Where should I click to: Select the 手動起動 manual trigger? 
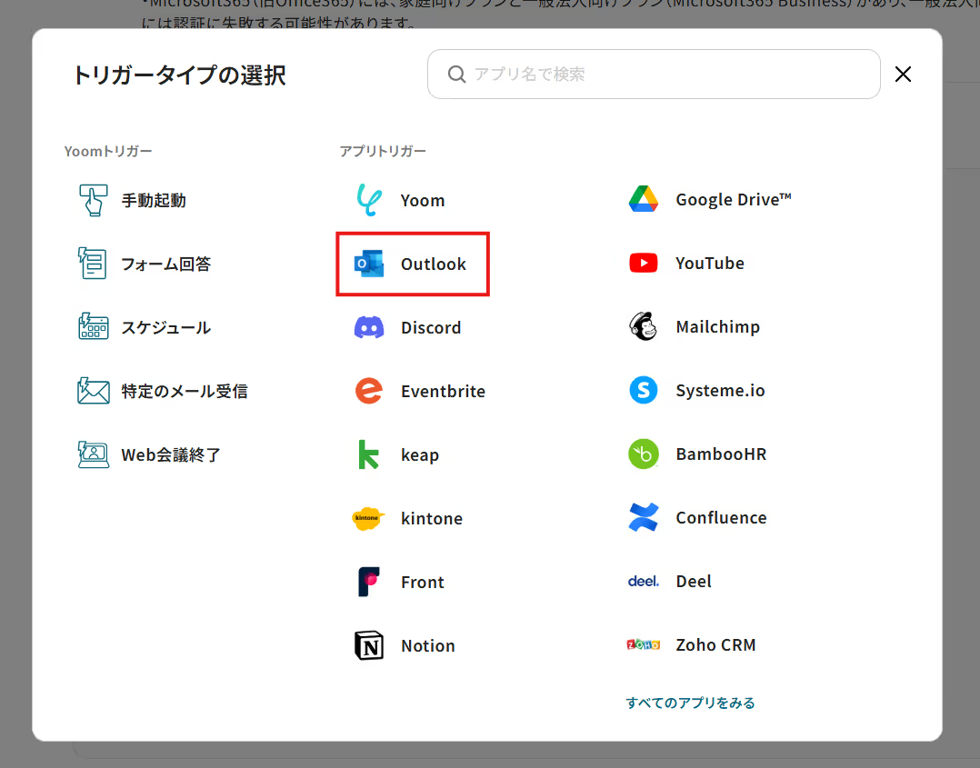tap(153, 200)
